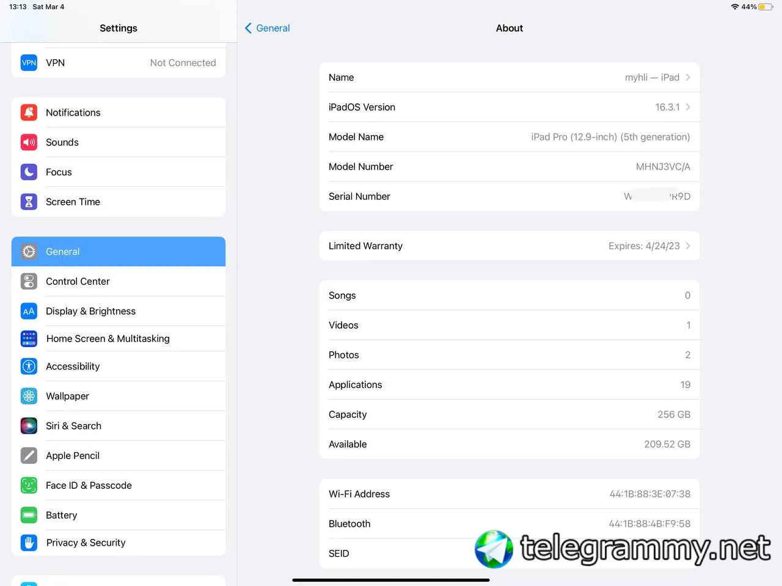Open Home Screen & Multitasking settings

119,339
